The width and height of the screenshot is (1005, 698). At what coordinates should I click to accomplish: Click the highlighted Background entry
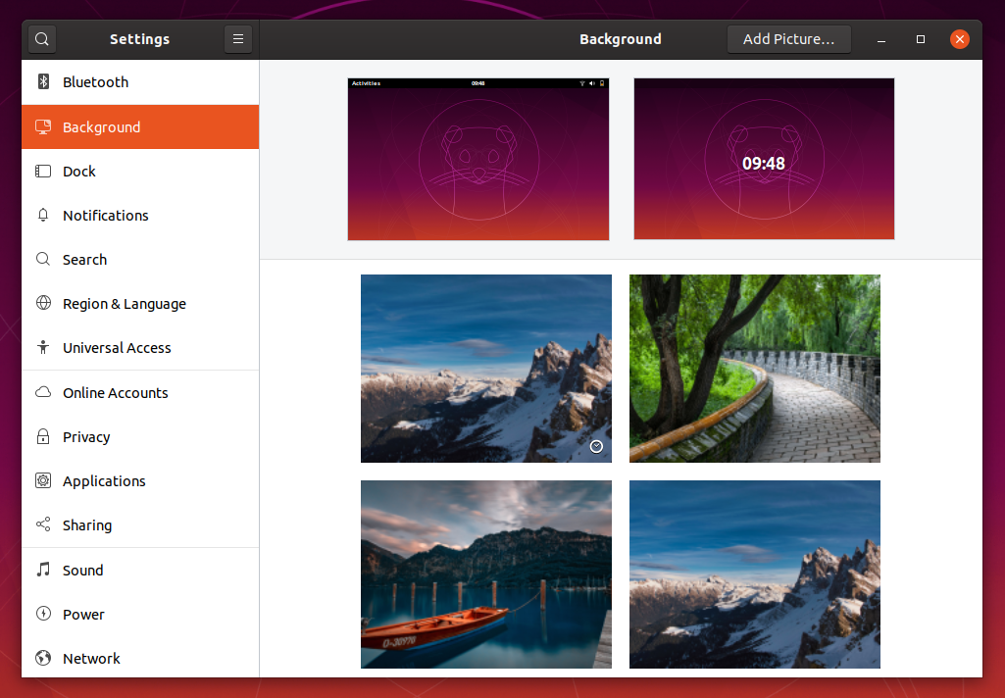139,126
